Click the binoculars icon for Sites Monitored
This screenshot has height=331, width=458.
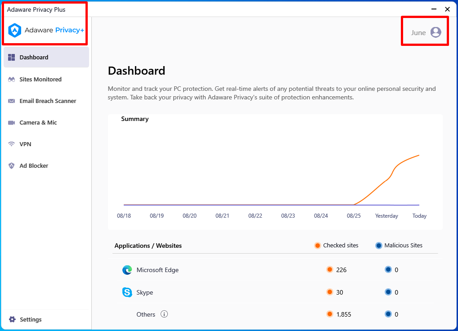(11, 80)
